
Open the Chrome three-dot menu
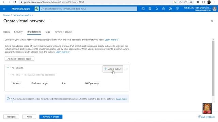click(214, 2)
